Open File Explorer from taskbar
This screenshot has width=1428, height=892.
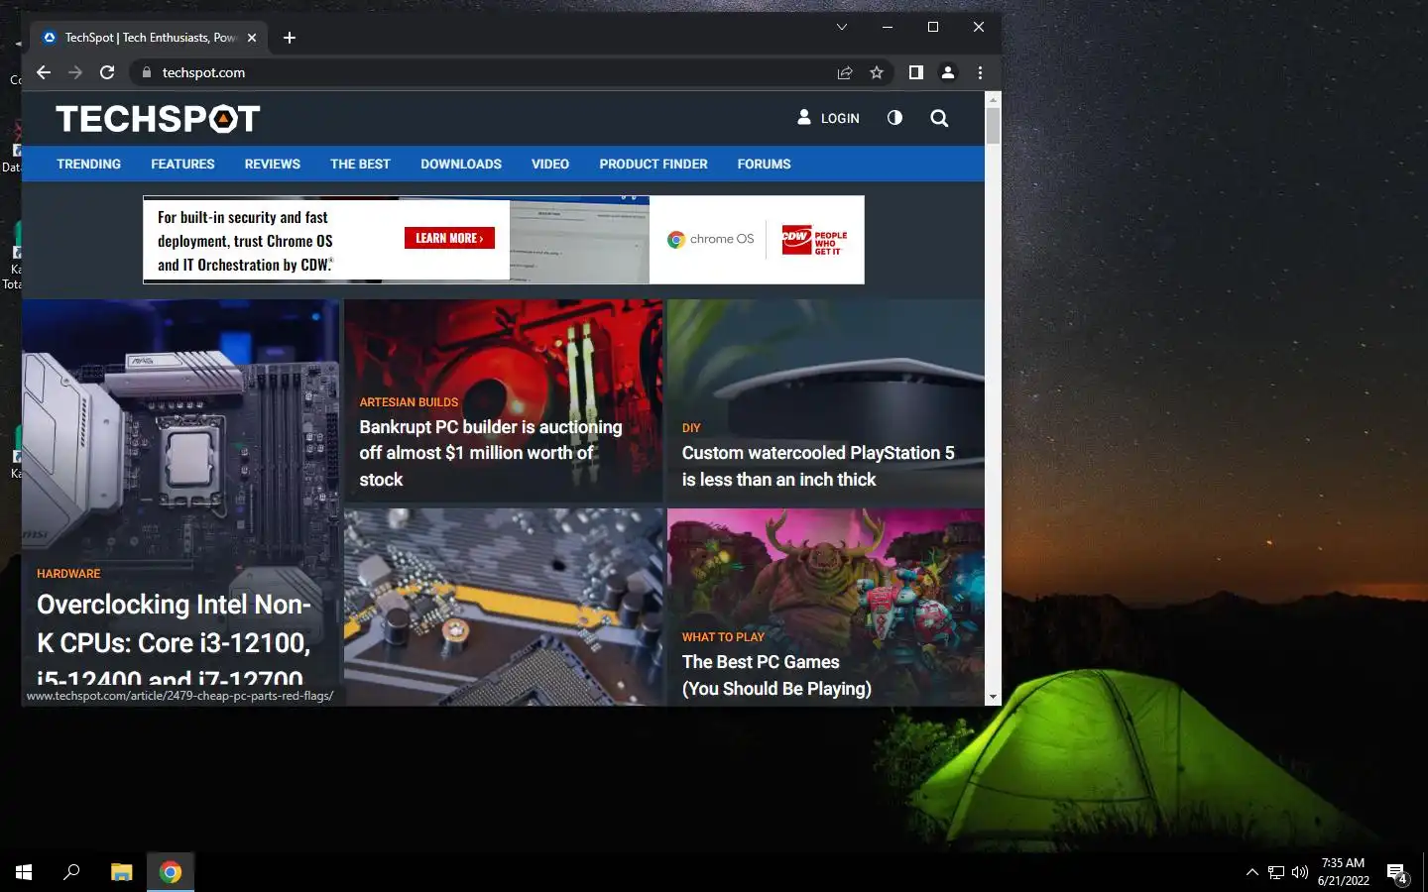[121, 872]
